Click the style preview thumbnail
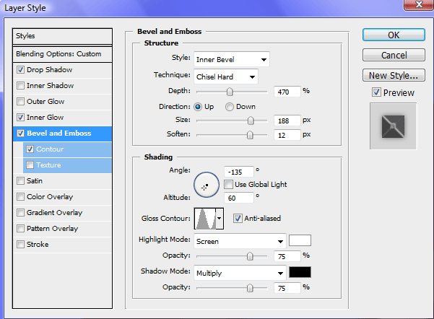Viewport: 434px width, 319px height. pyautogui.click(x=393, y=126)
